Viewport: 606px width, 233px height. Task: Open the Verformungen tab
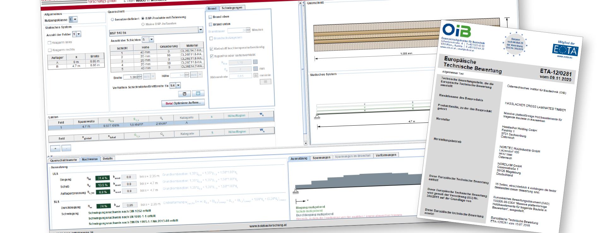(386, 155)
